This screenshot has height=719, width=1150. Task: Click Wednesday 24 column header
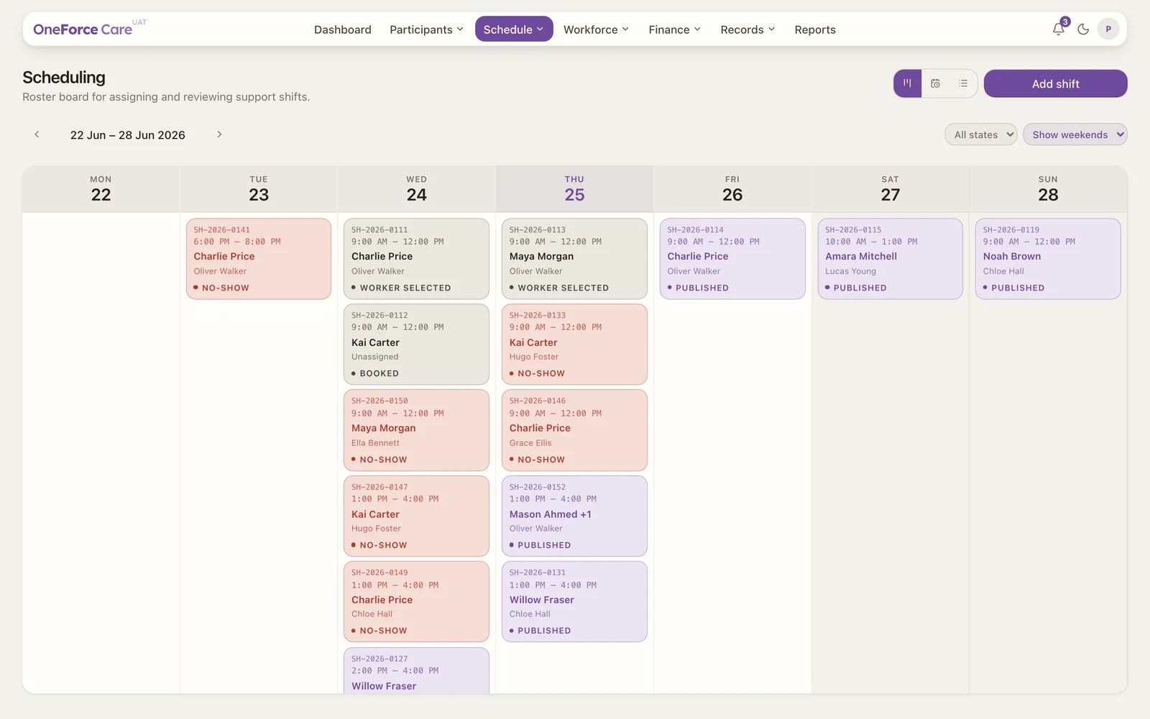tap(416, 189)
